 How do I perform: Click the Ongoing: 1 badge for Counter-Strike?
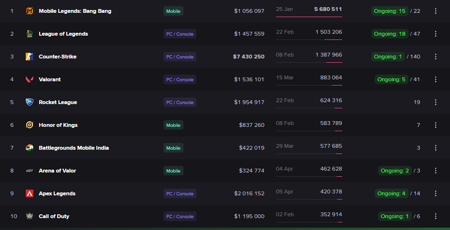pyautogui.click(x=388, y=57)
